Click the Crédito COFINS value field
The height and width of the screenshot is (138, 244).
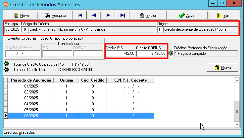(x=151, y=53)
